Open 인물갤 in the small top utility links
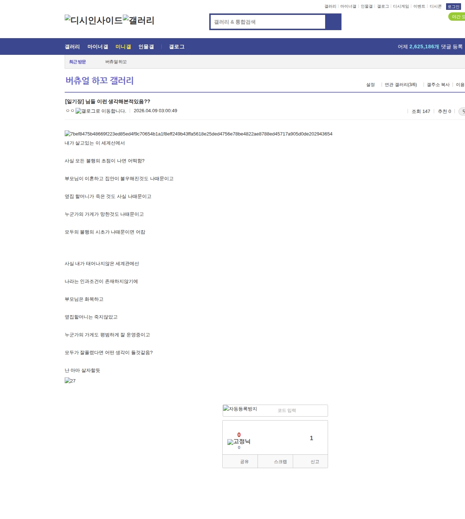The image size is (465, 519). click(x=367, y=7)
